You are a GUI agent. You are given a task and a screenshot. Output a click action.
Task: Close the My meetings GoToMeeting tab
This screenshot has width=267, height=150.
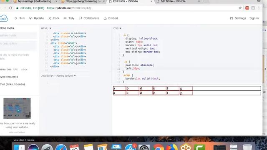click(56, 1)
